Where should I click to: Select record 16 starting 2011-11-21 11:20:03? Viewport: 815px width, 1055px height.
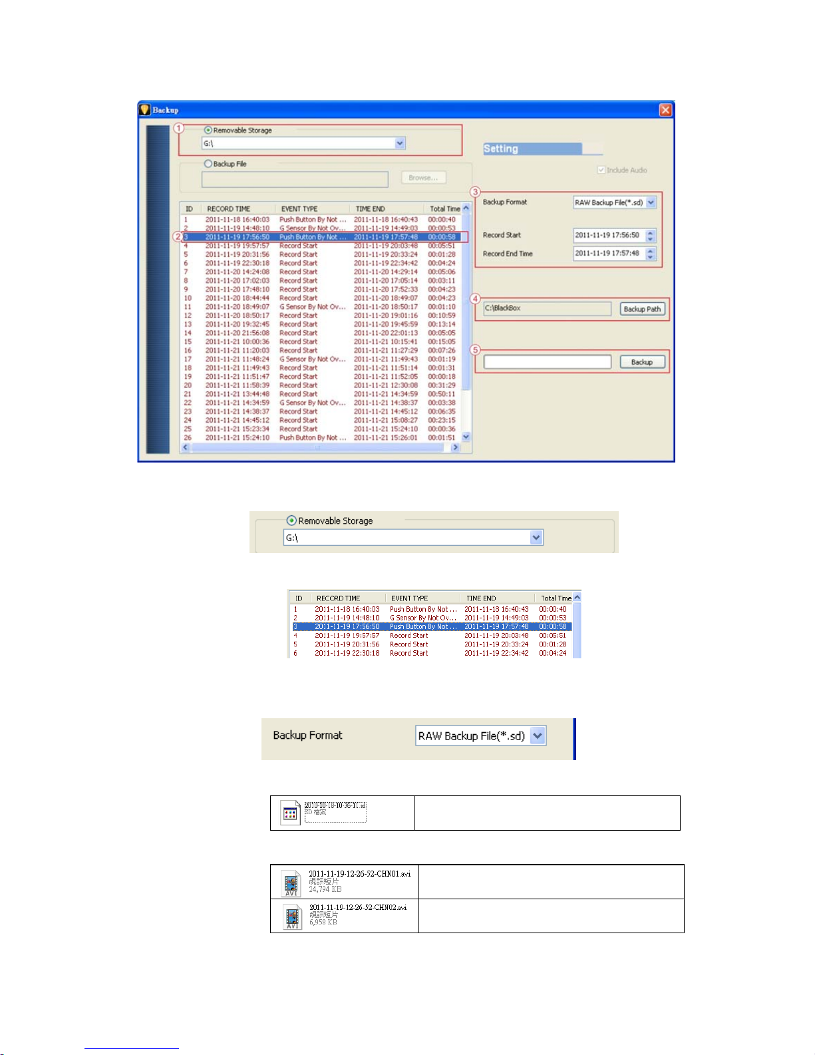click(x=321, y=350)
